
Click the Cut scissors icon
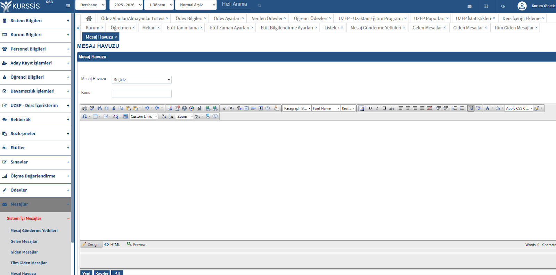pyautogui.click(x=114, y=108)
